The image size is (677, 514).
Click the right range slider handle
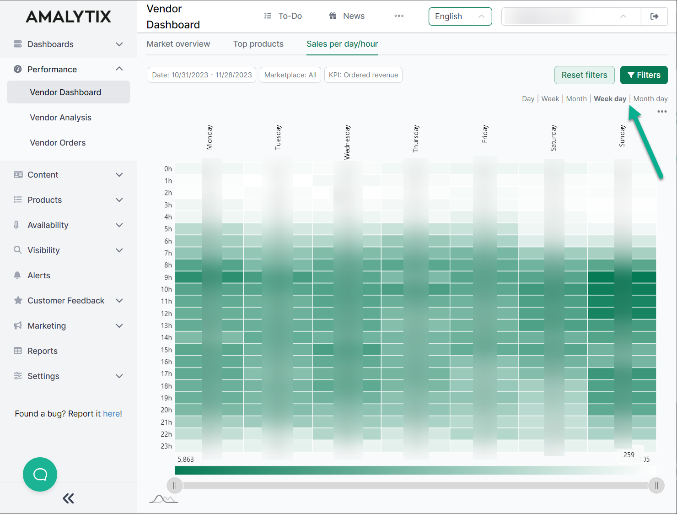pyautogui.click(x=656, y=486)
